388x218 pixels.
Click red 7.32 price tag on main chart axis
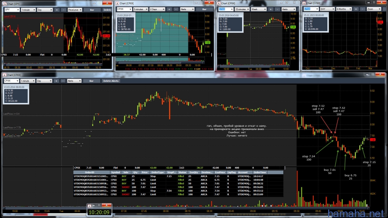(x=372, y=140)
